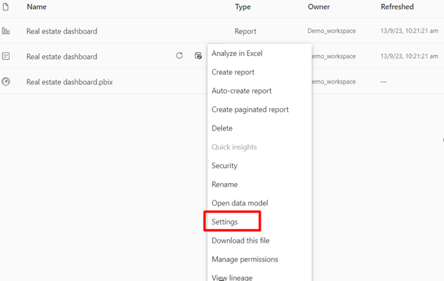Open the Real estate dashboard report
This screenshot has height=281, width=444.
[61, 31]
